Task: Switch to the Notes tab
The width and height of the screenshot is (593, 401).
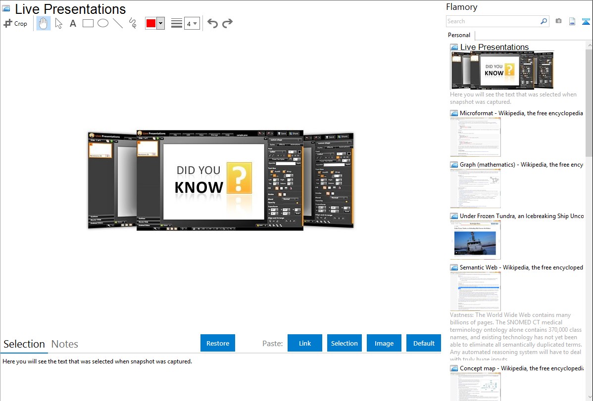Action: coord(65,344)
